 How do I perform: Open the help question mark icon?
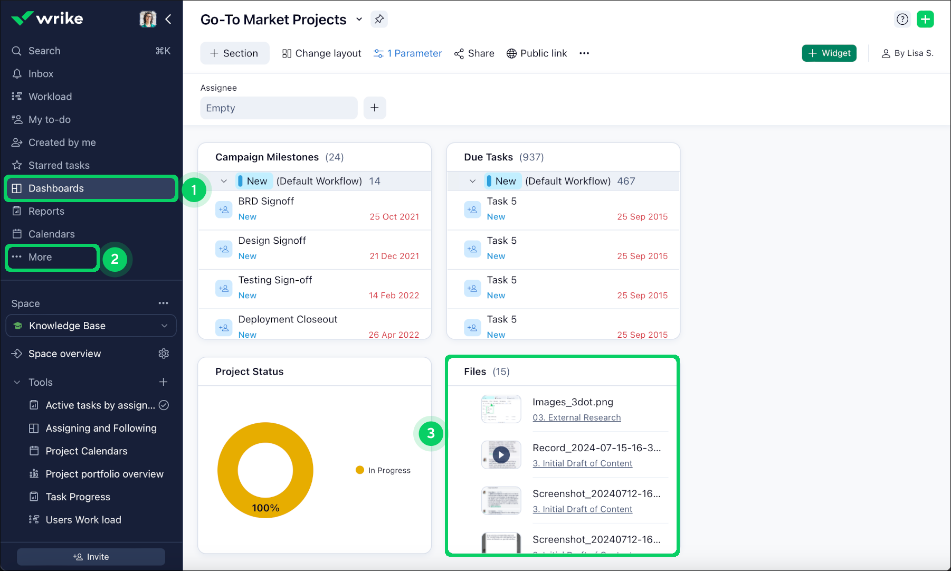pyautogui.click(x=902, y=18)
